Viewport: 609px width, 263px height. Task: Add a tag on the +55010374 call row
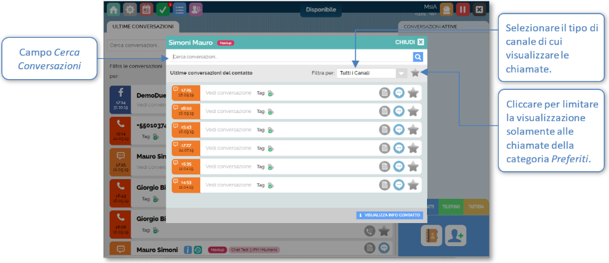click(x=156, y=137)
